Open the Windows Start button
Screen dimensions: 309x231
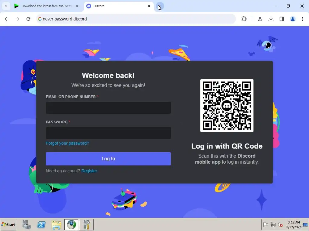(x=8, y=224)
